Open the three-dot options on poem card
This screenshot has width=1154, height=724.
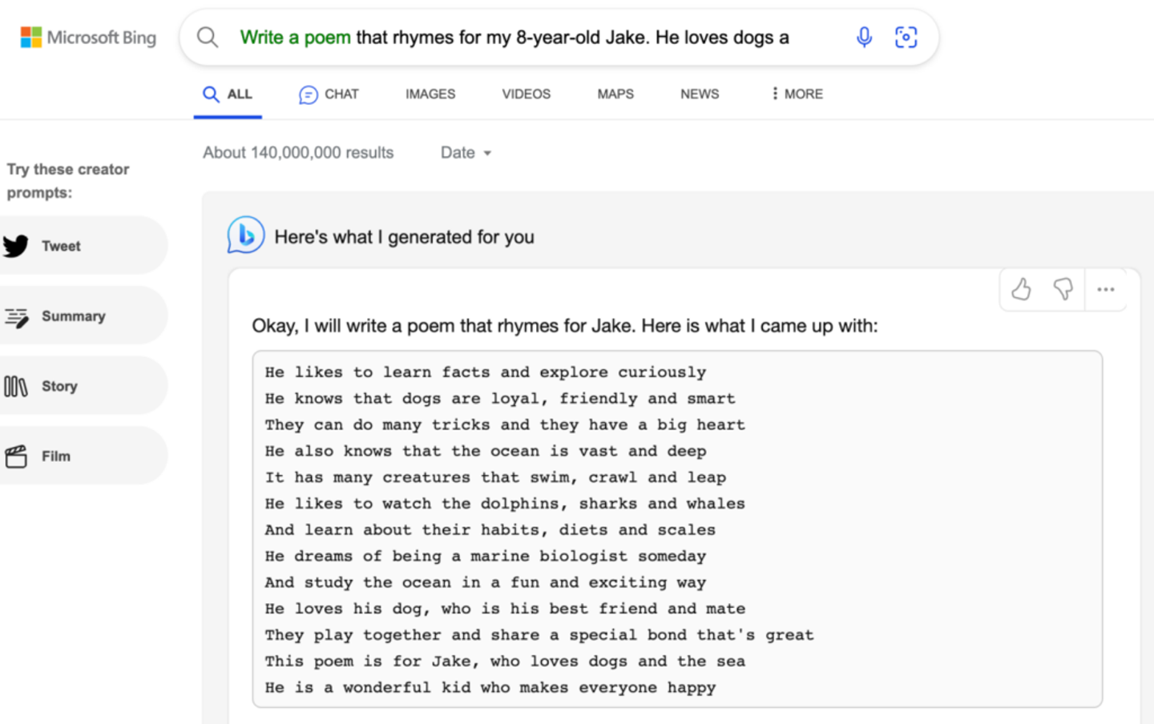point(1106,289)
